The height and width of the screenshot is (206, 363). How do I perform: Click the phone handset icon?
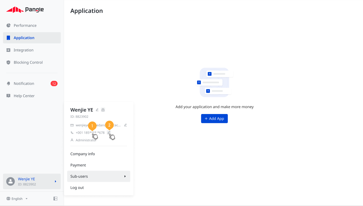pos(72,133)
